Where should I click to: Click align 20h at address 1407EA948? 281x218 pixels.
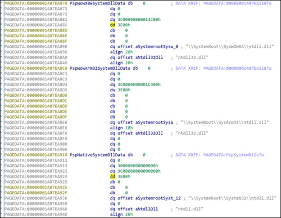click(121, 214)
